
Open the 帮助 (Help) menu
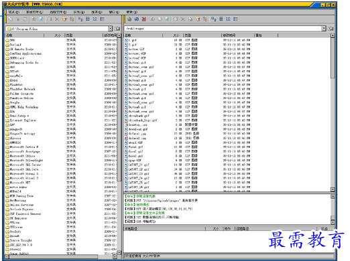coord(132,12)
